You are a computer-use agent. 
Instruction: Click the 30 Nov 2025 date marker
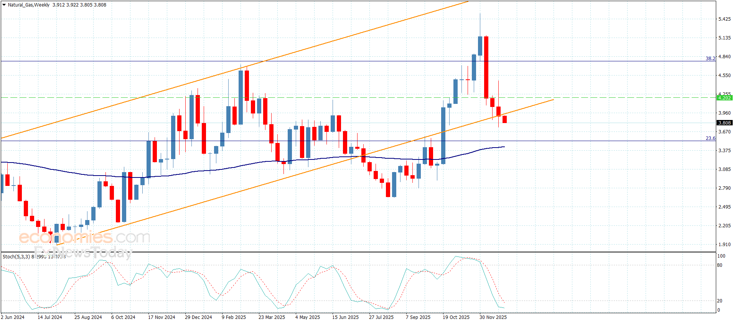[x=493, y=317]
